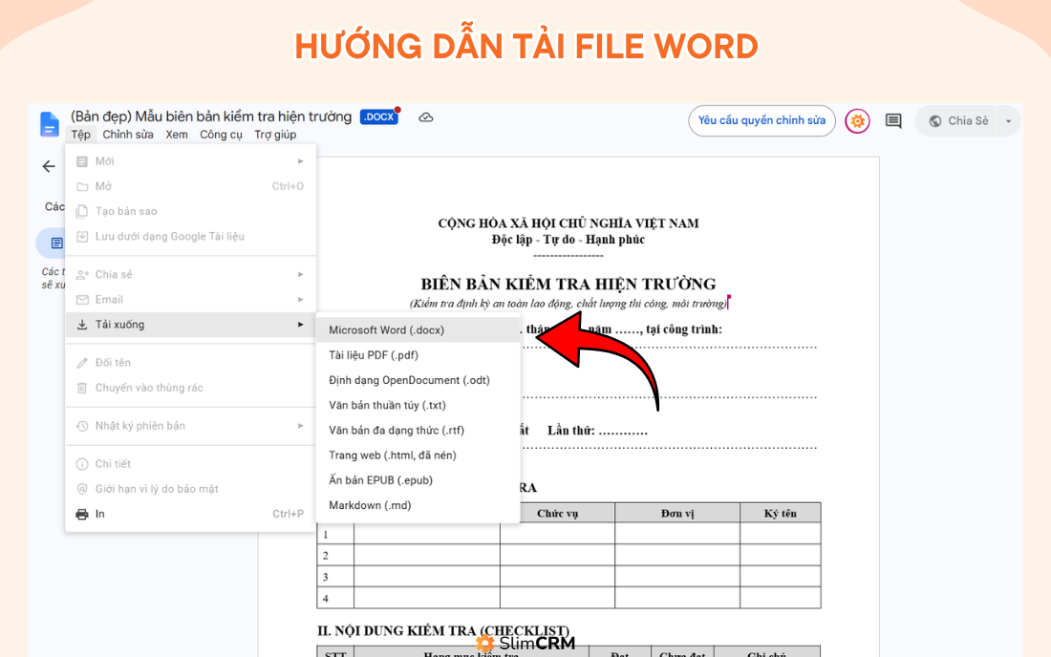The height and width of the screenshot is (657, 1051).
Task: Click the envelope icon beside Email
Action: [x=82, y=299]
